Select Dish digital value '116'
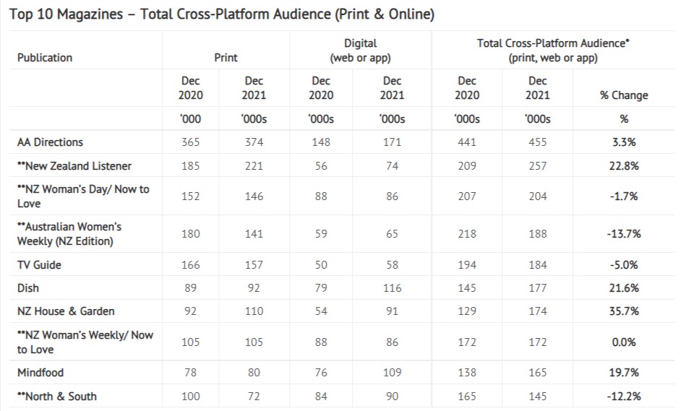686x411 pixels. (x=392, y=288)
